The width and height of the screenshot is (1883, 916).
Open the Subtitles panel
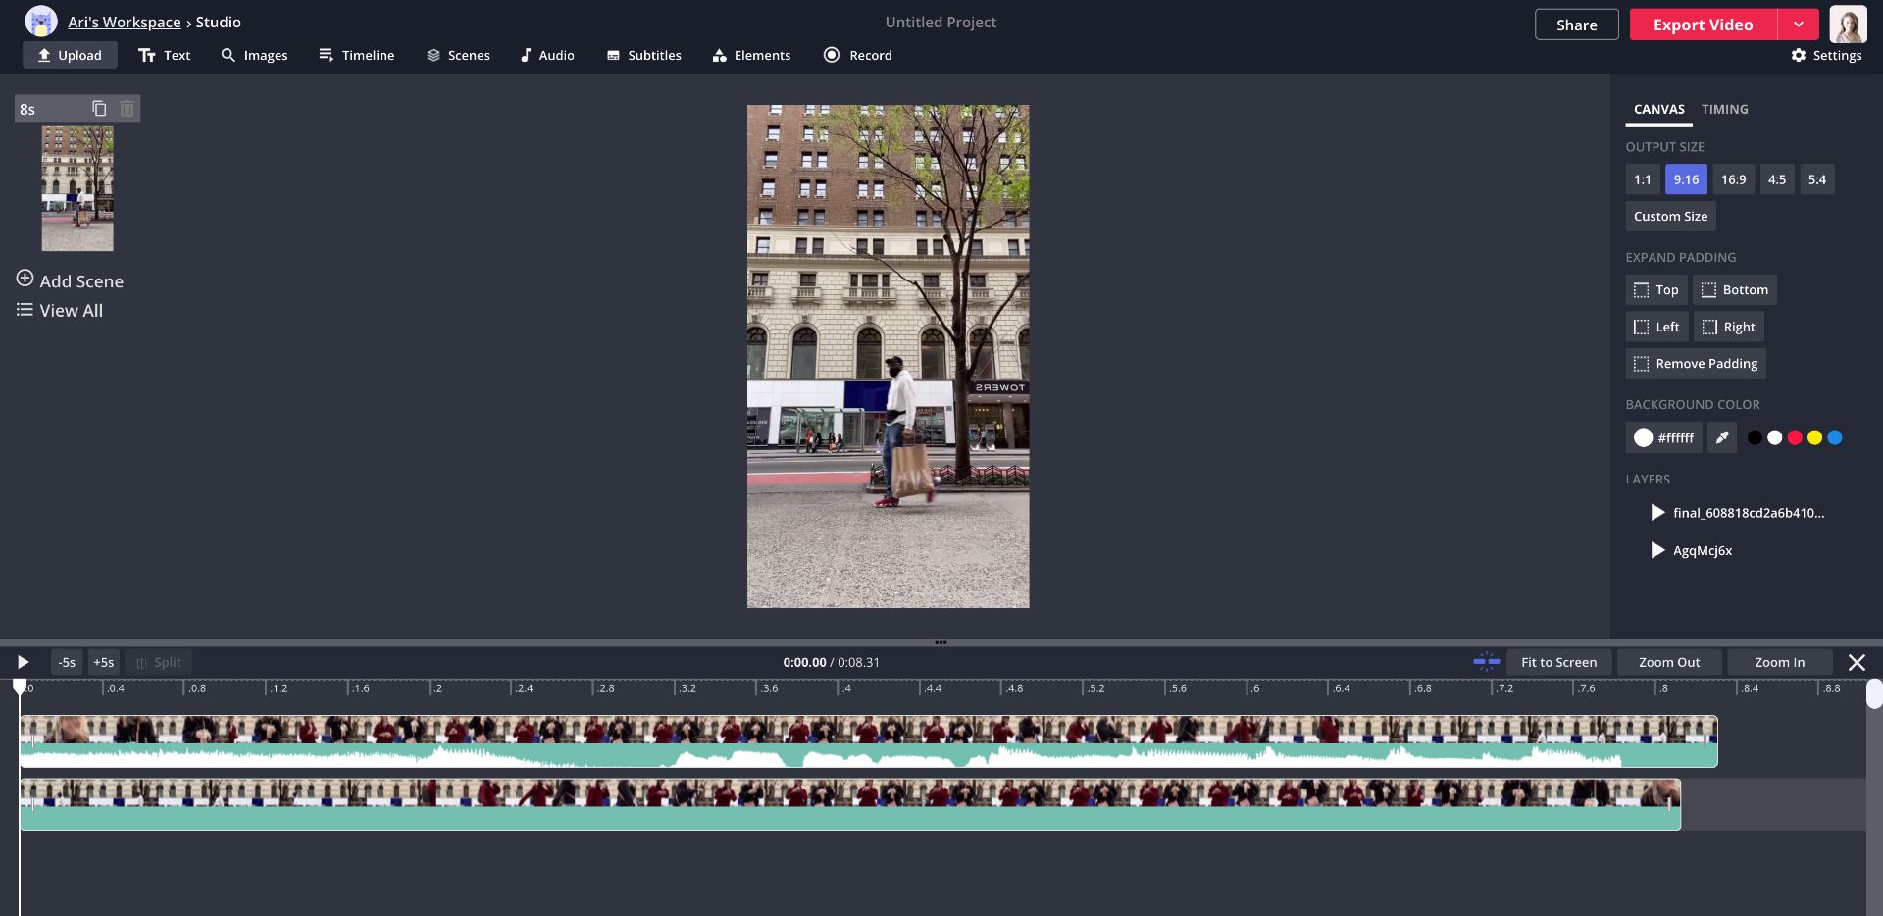point(643,55)
